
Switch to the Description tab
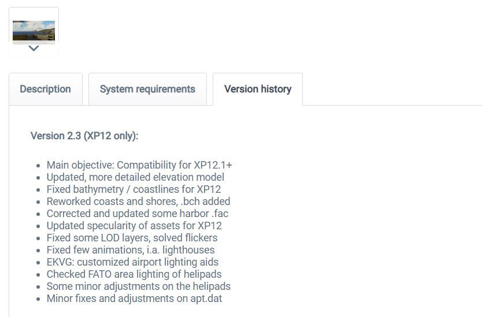click(46, 89)
